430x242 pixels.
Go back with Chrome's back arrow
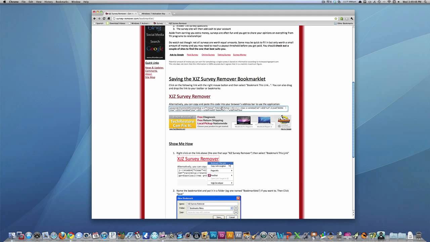pos(95,18)
